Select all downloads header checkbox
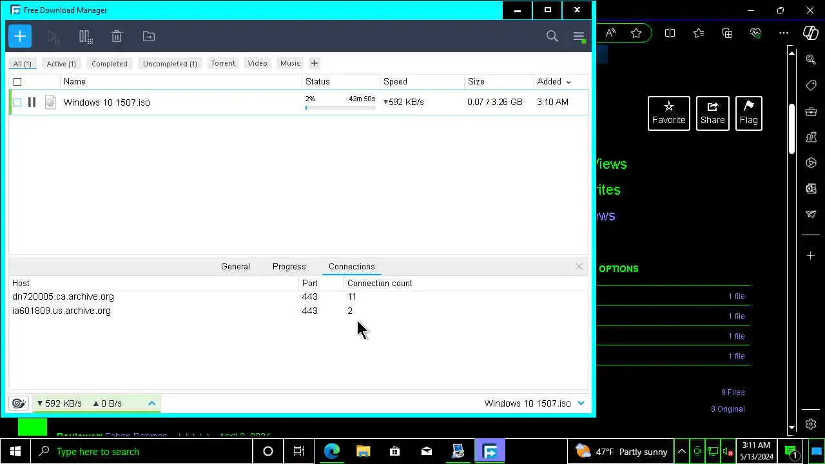 [x=17, y=82]
